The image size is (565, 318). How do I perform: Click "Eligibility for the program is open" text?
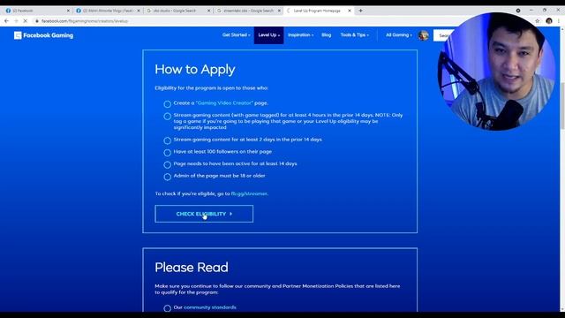[212, 88]
